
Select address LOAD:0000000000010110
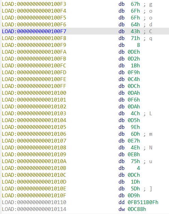[x=34, y=202]
